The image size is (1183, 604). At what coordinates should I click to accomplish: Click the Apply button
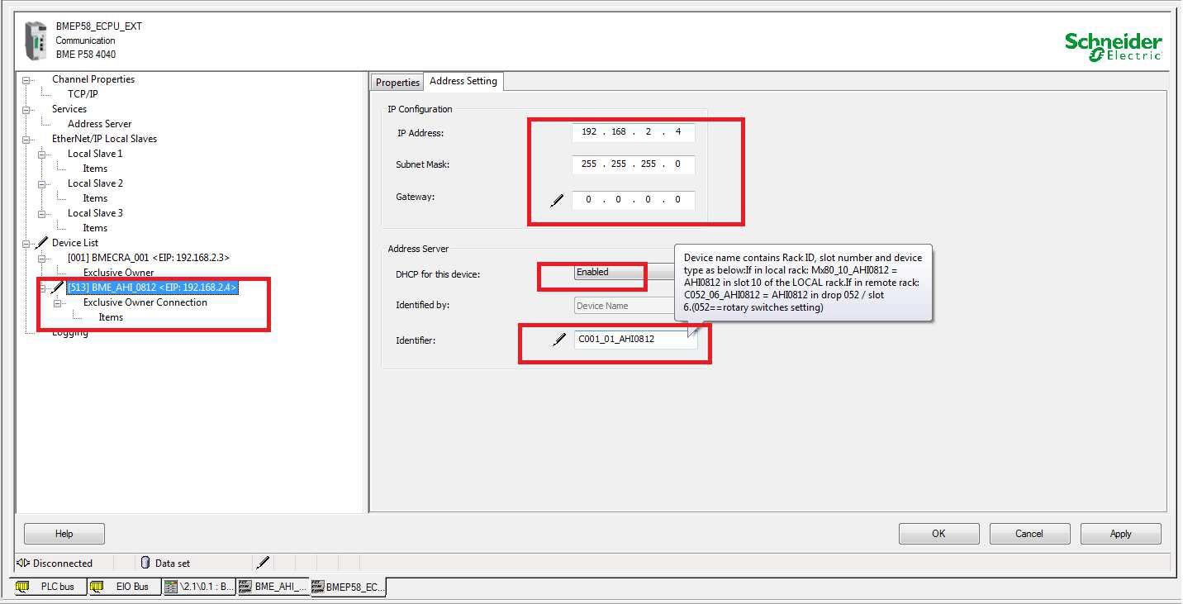click(1120, 534)
